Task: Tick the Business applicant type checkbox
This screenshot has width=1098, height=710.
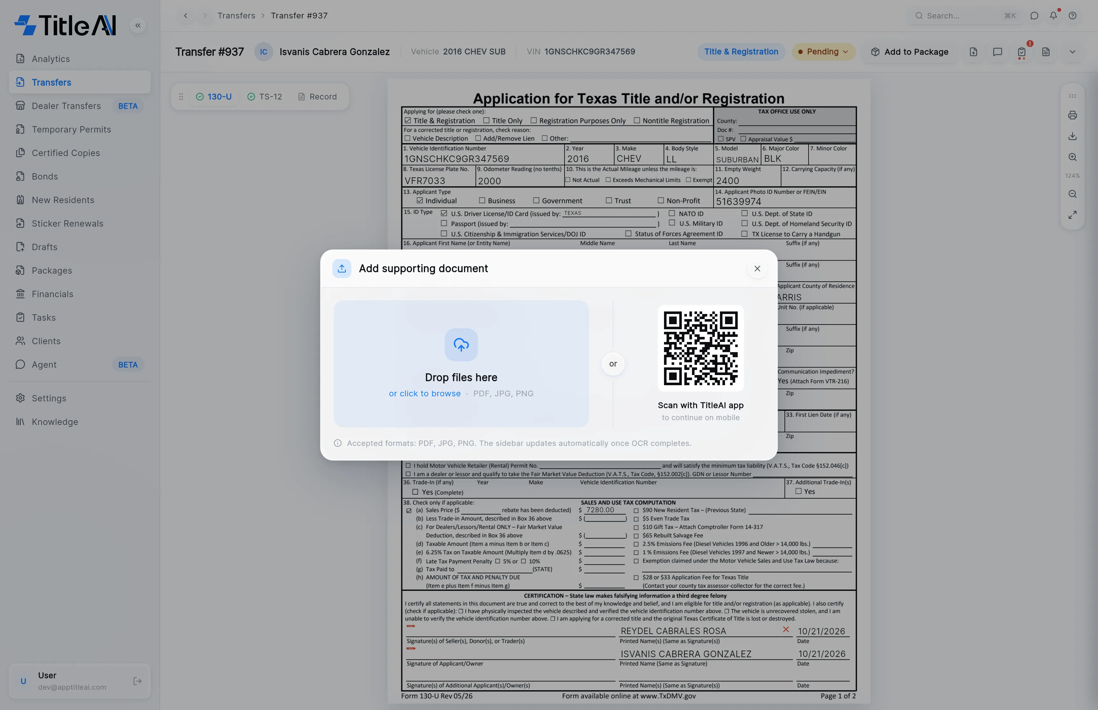Action: pyautogui.click(x=482, y=201)
